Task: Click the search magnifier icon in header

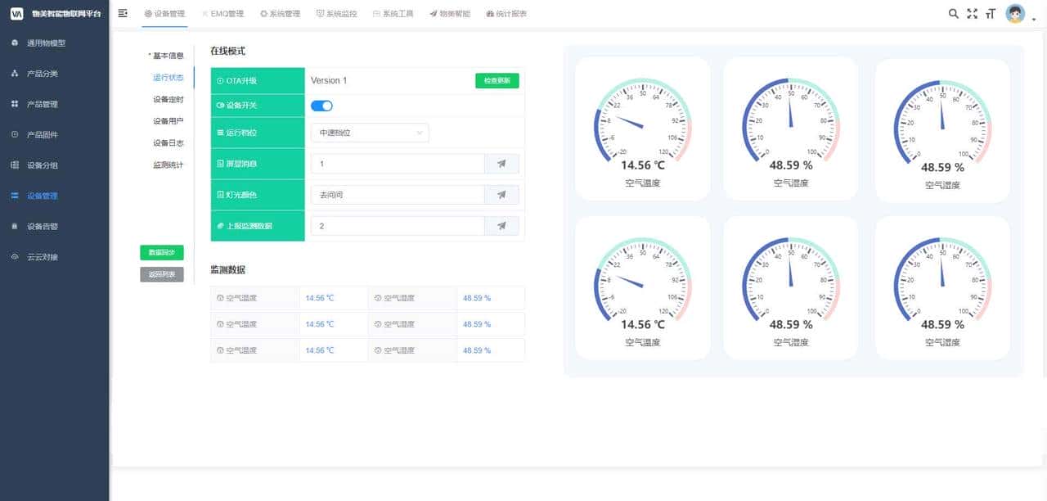Action: click(953, 14)
